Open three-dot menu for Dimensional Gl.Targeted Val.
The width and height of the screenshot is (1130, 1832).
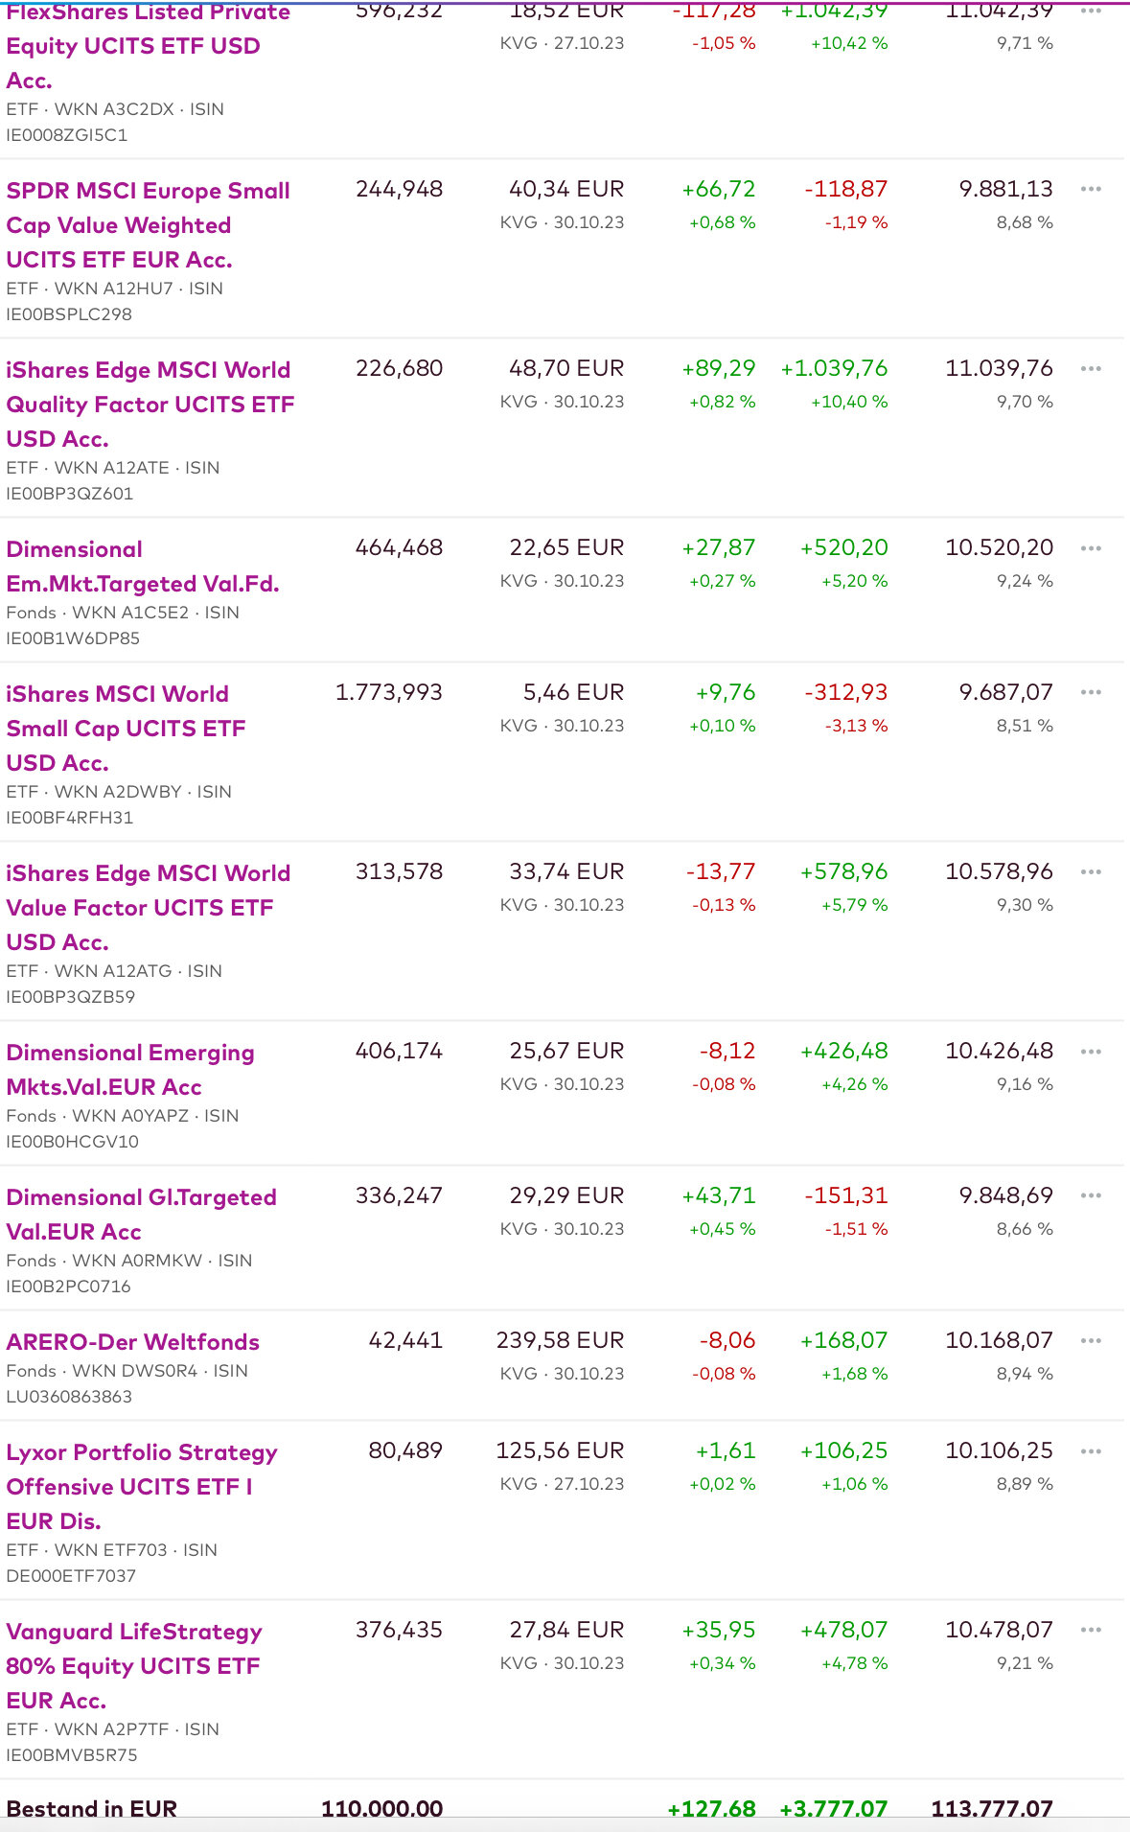coord(1090,1195)
